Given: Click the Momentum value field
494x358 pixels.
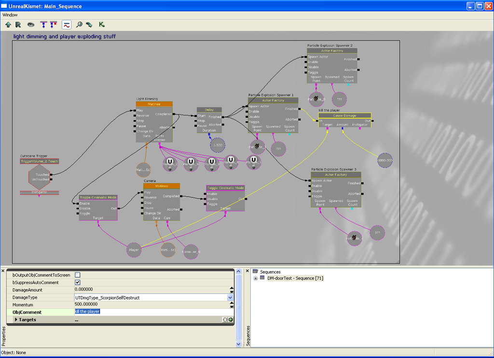Looking at the screenshot, I should 152,305.
